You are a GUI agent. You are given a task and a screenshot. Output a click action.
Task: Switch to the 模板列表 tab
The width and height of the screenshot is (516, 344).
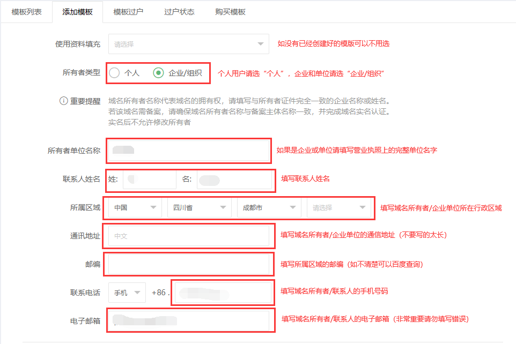[x=26, y=12]
